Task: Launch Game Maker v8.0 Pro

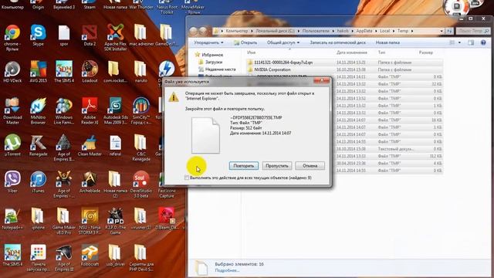Action: pyautogui.click(x=64, y=221)
